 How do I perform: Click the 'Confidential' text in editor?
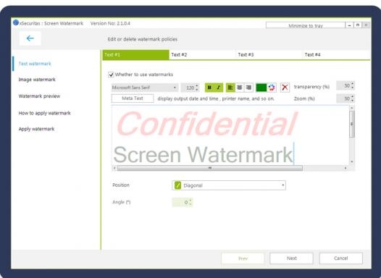[206, 124]
